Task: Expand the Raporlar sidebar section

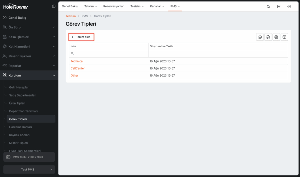Action: click(x=29, y=66)
